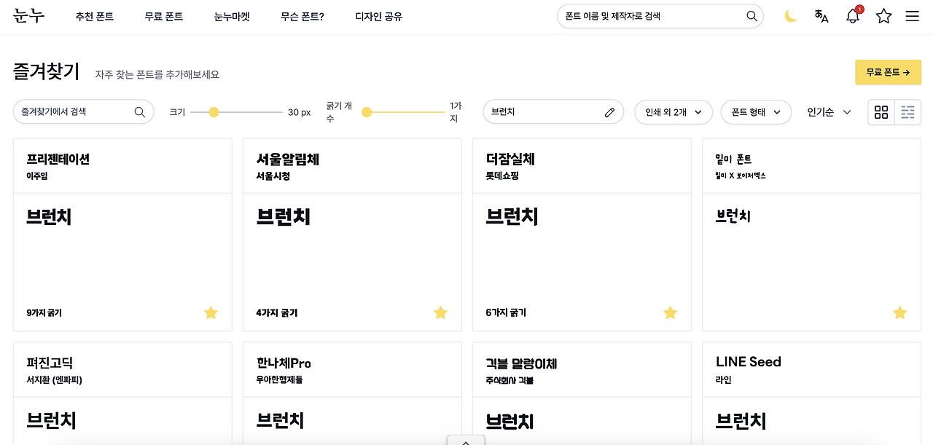
Task: Expand 폰트 형태 dropdown
Action: click(x=756, y=112)
